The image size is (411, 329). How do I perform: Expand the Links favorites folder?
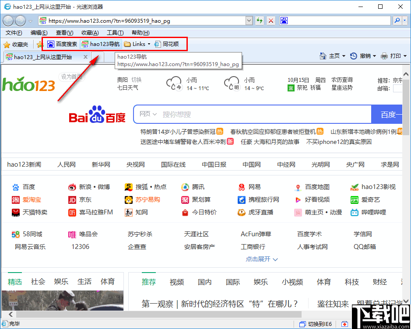(137, 44)
